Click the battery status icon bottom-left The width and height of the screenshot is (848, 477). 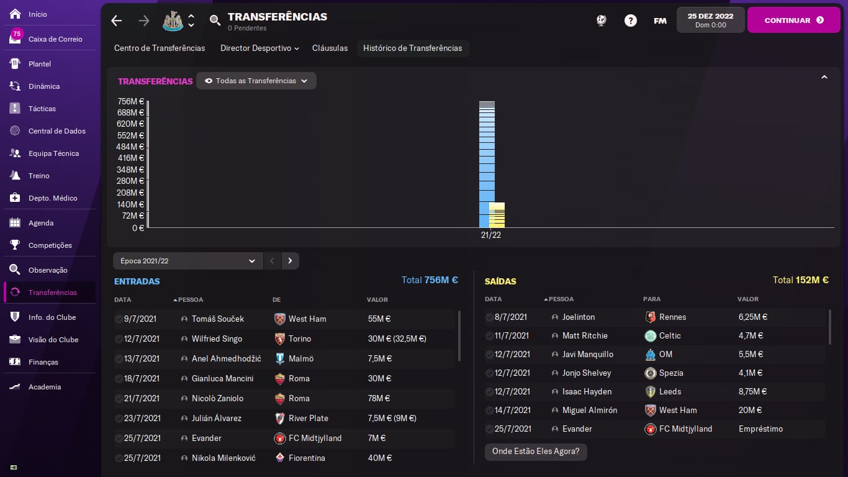(14, 467)
